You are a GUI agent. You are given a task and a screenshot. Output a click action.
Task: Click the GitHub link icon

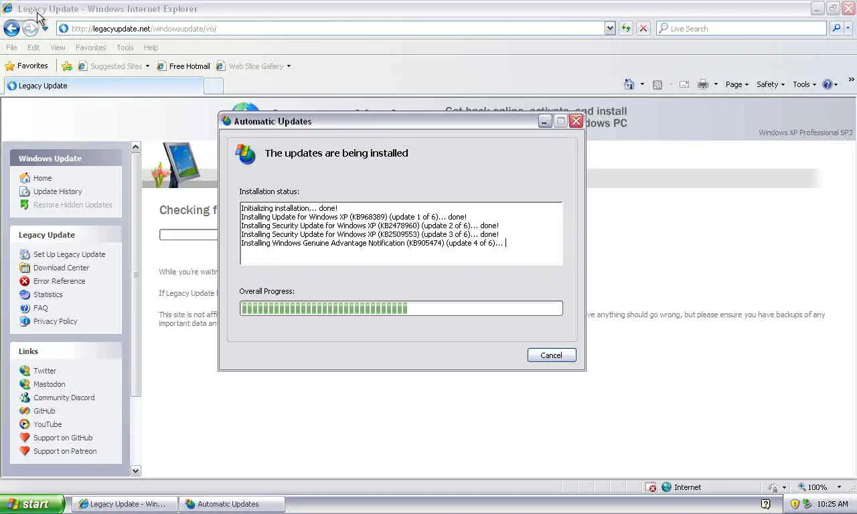coord(25,411)
